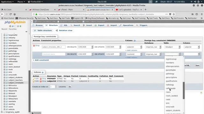Open the Places menu

pyautogui.click(x=21, y=2)
